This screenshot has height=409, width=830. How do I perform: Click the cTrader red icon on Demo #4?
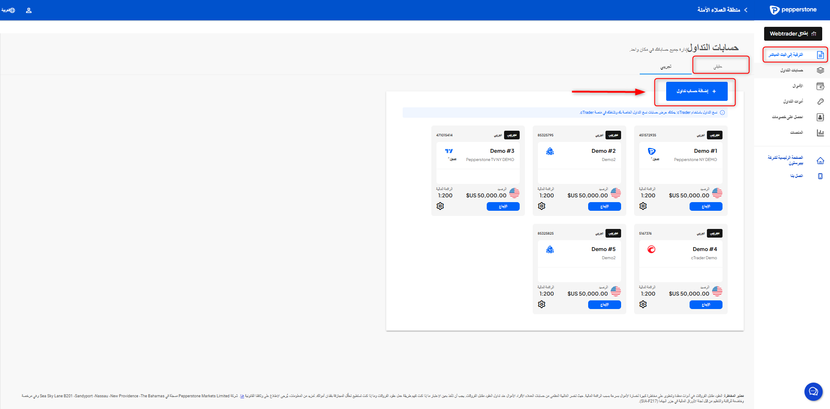coord(651,249)
